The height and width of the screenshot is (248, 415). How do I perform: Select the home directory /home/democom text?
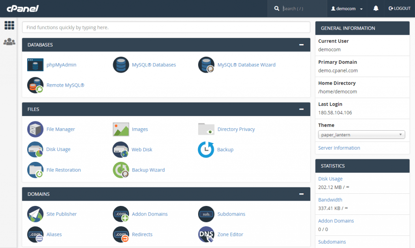pos(338,92)
